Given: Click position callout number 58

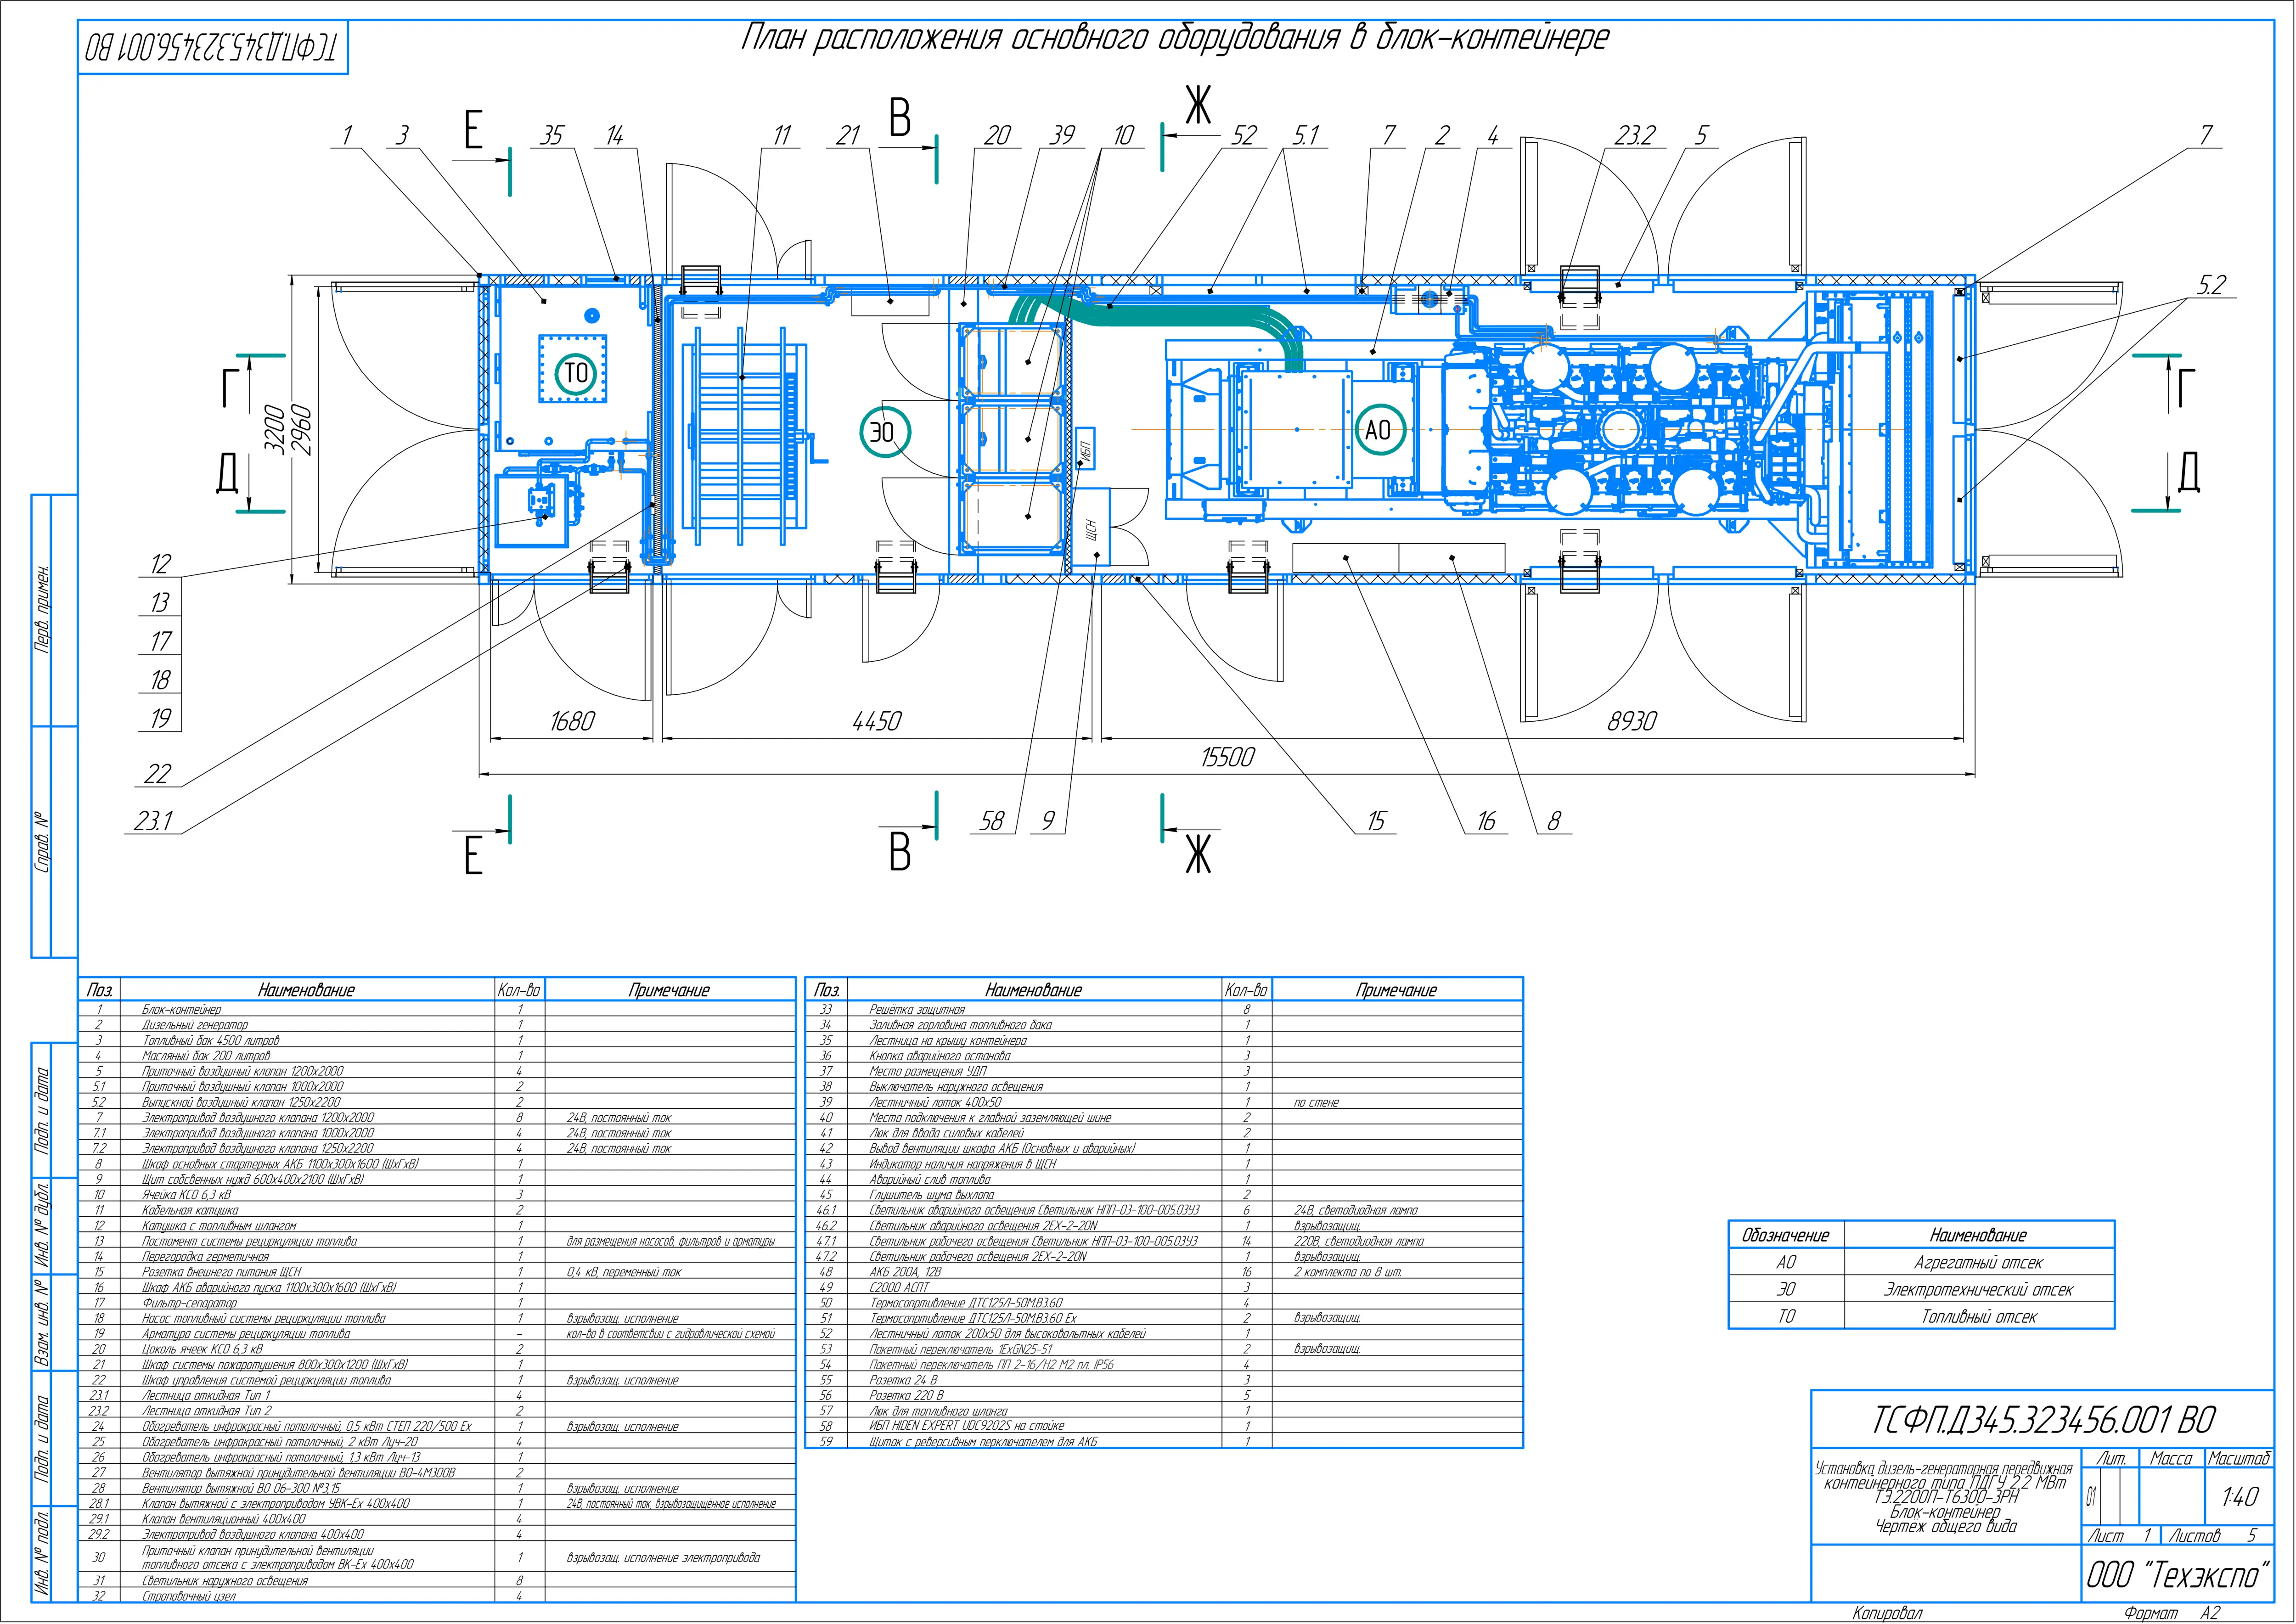Looking at the screenshot, I should pos(991,821).
